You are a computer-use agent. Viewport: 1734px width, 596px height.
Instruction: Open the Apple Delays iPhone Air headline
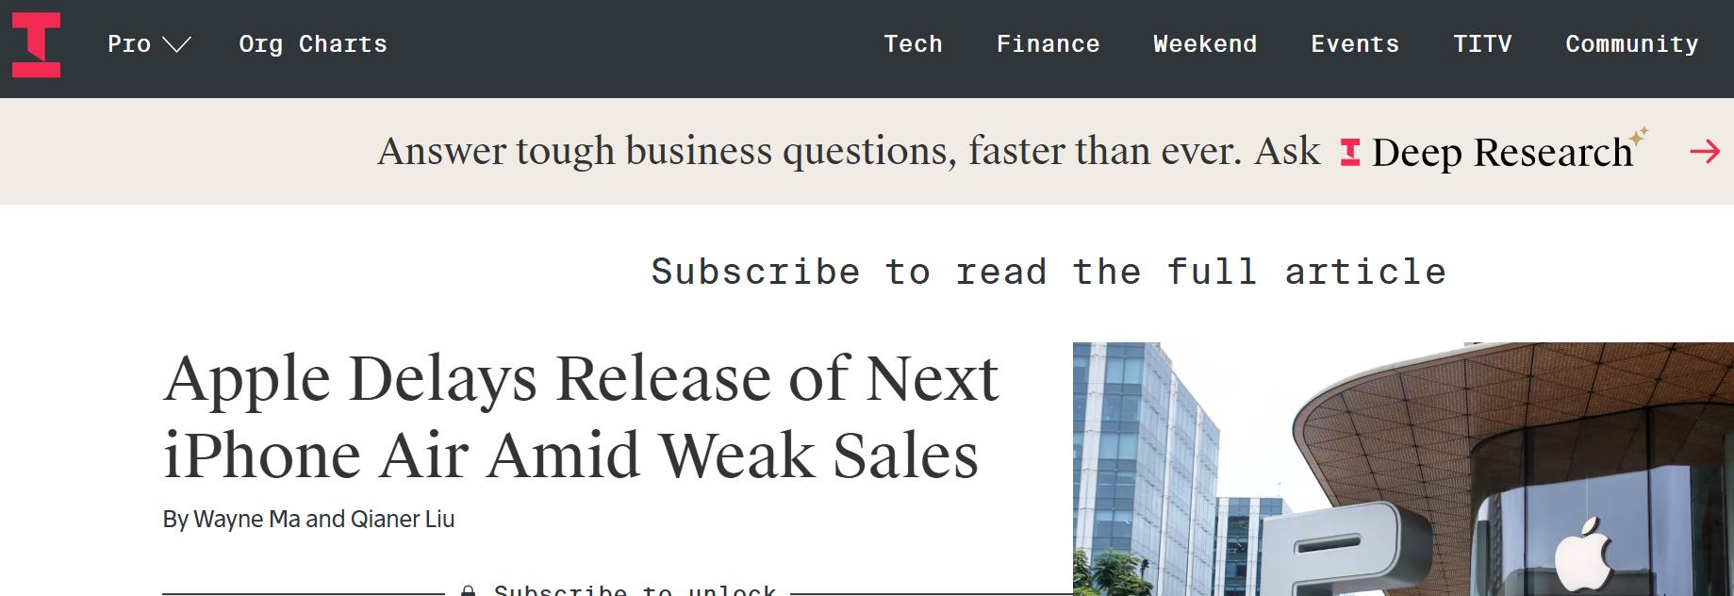[580, 417]
